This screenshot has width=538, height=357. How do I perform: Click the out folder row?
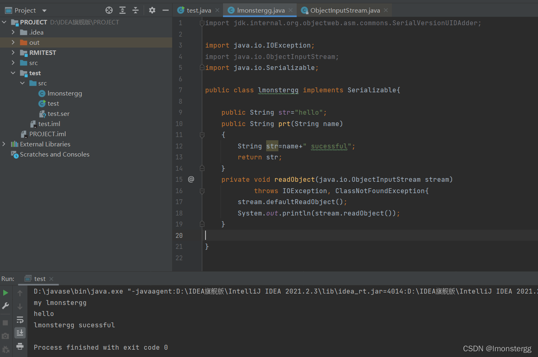86,42
